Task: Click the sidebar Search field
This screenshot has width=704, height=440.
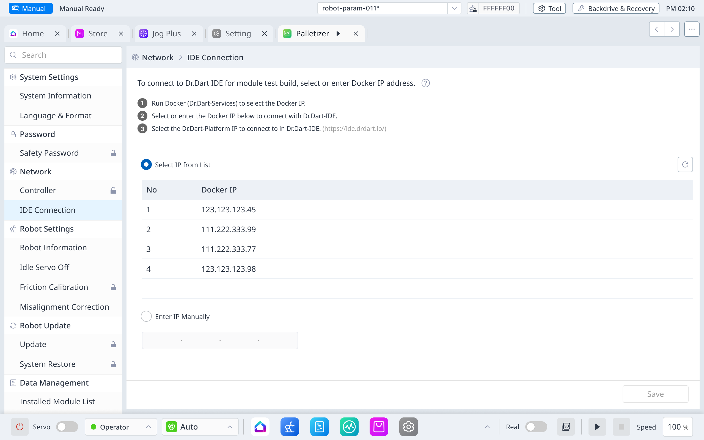Action: click(x=63, y=55)
